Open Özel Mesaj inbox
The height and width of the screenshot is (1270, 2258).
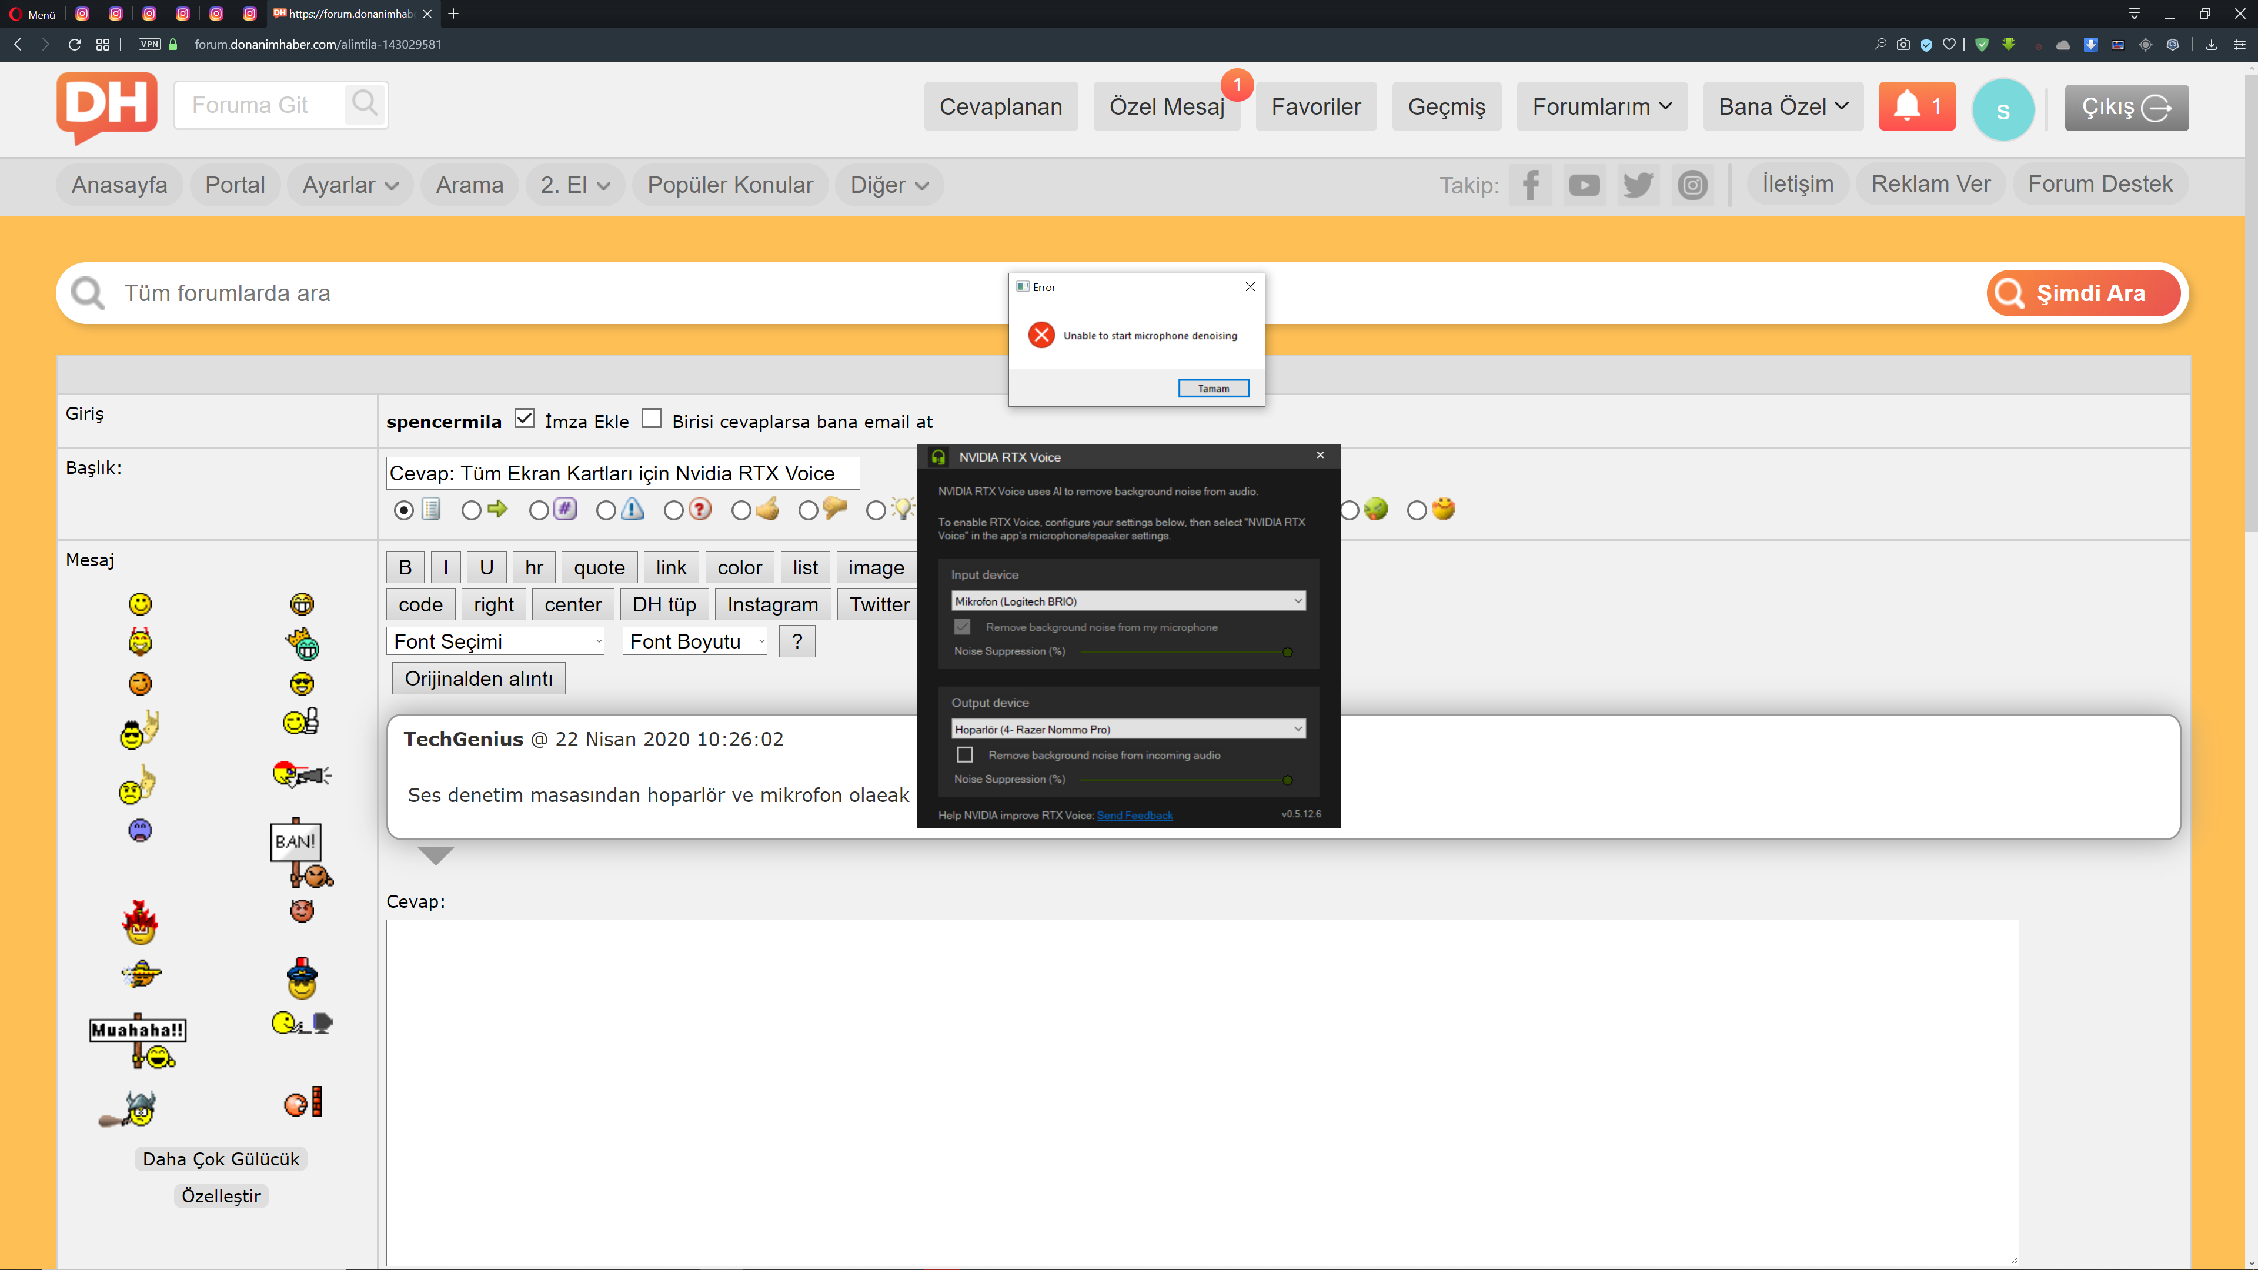tap(1167, 107)
